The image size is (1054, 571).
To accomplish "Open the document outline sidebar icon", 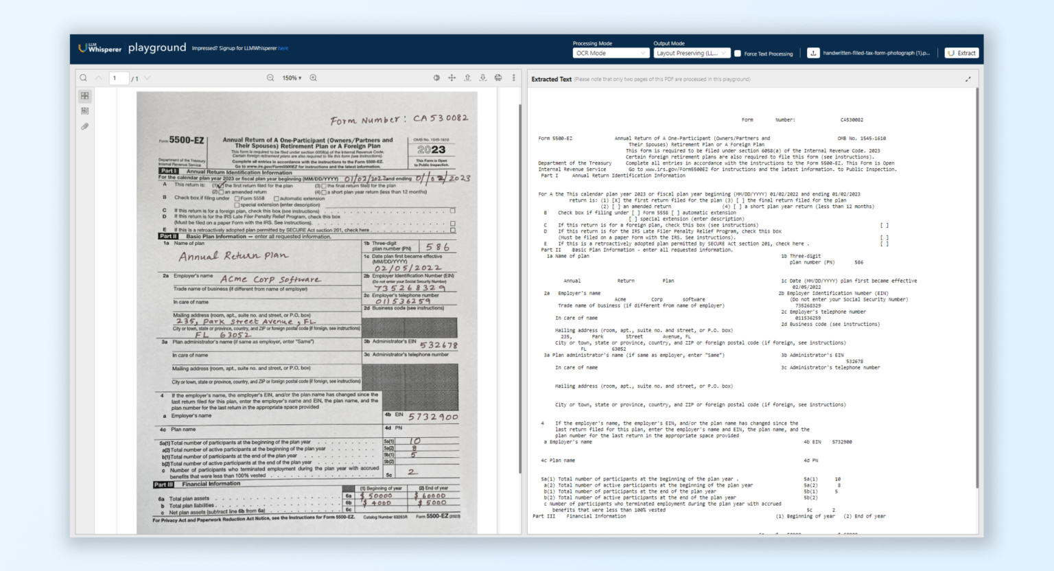I will click(84, 110).
